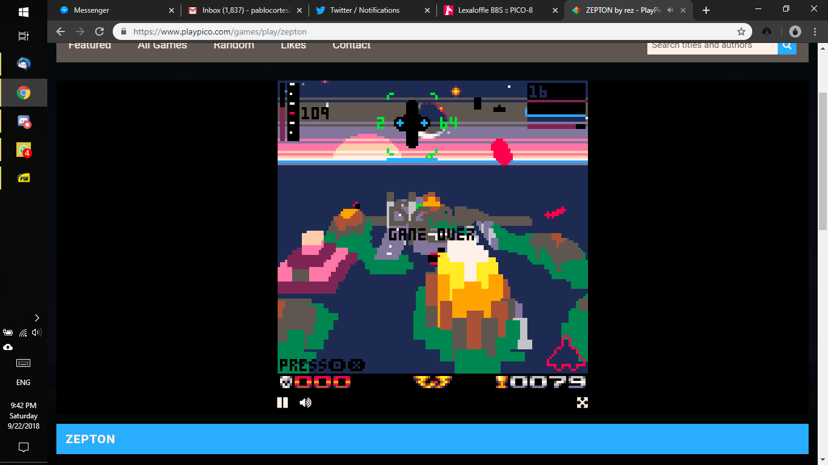Screen dimensions: 828x465
Task: Open the All Games page
Action: click(162, 45)
